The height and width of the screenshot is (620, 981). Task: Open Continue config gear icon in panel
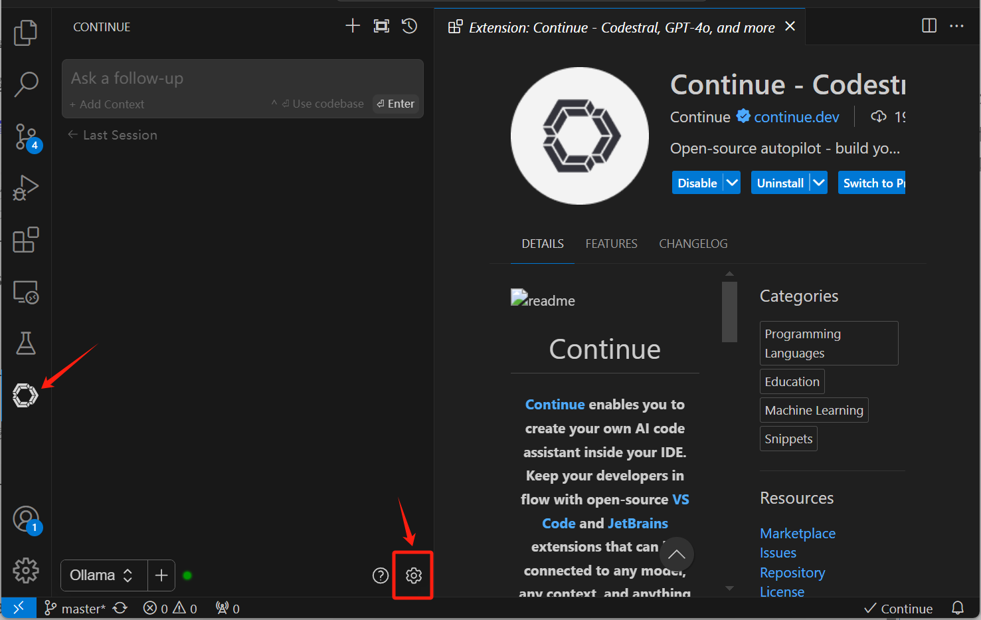tap(414, 575)
